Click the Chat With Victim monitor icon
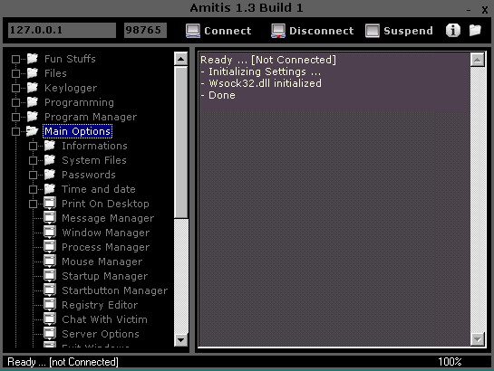The image size is (494, 371). click(x=50, y=319)
